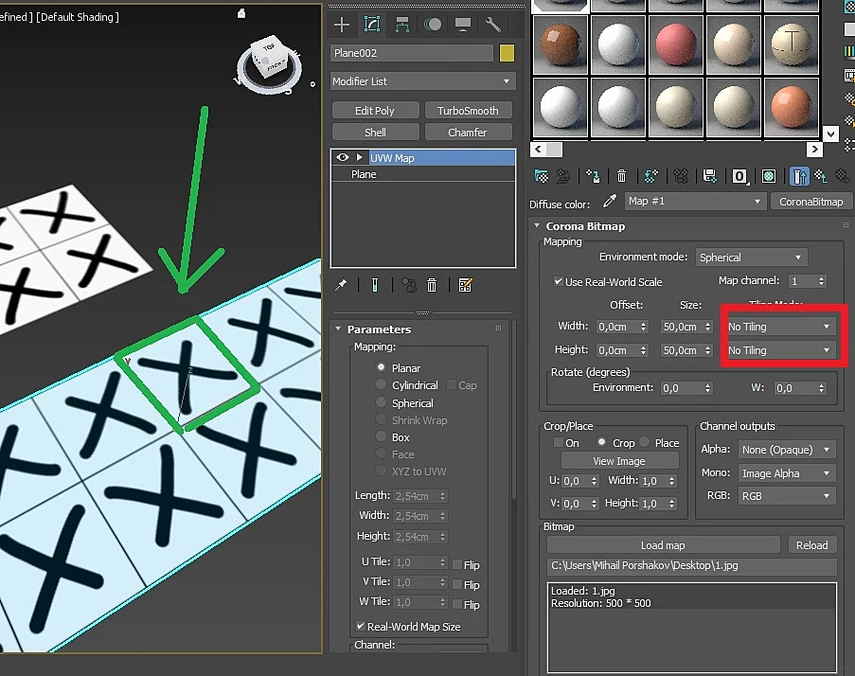Click the Load map button
Screen dimensions: 855x676
(663, 545)
